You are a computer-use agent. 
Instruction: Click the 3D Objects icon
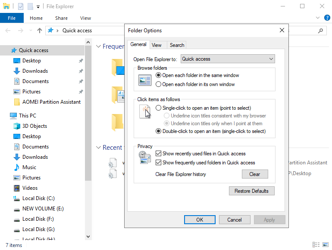pos(17,126)
